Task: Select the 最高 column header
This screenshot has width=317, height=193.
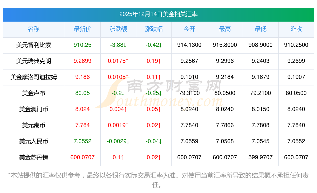Action: [225, 29]
